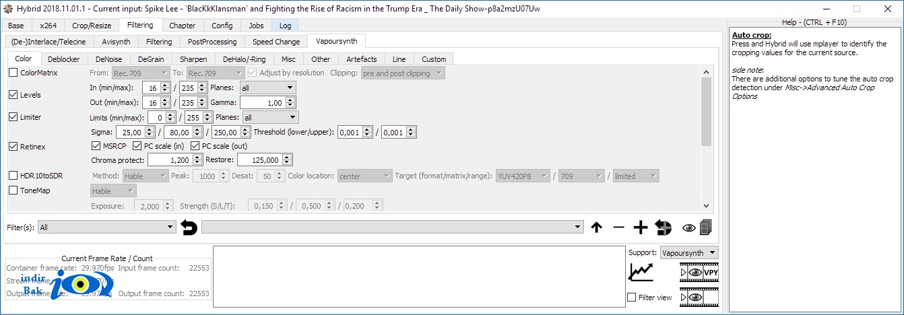
Task: Open the DeHalo/-Ring sub-tab
Action: [244, 59]
